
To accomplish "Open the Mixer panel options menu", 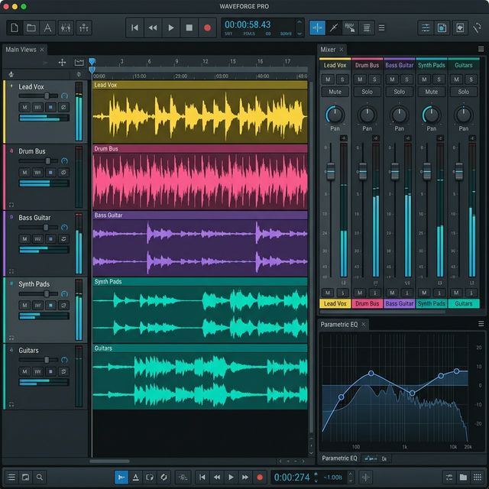I will point(481,49).
